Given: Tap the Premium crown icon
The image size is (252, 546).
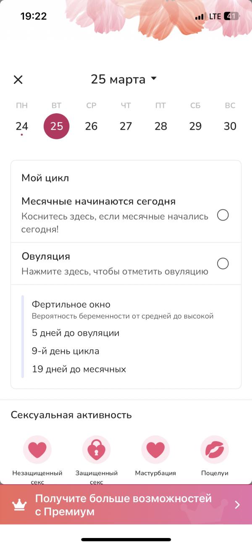Looking at the screenshot, I should (x=20, y=505).
